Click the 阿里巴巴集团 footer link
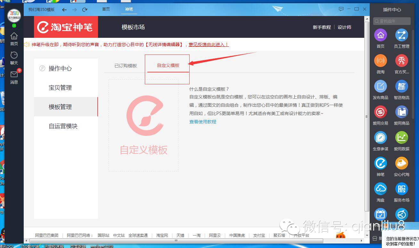The image size is (419, 248). click(x=47, y=235)
